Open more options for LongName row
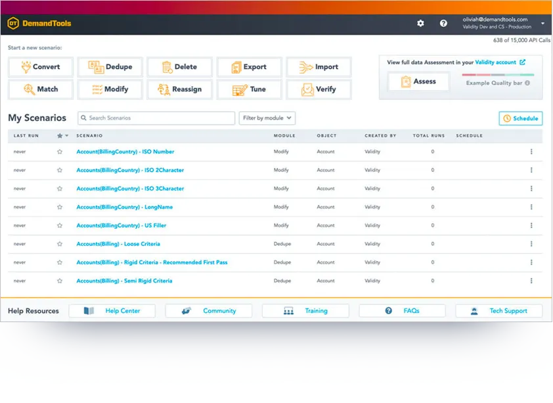 click(x=531, y=207)
